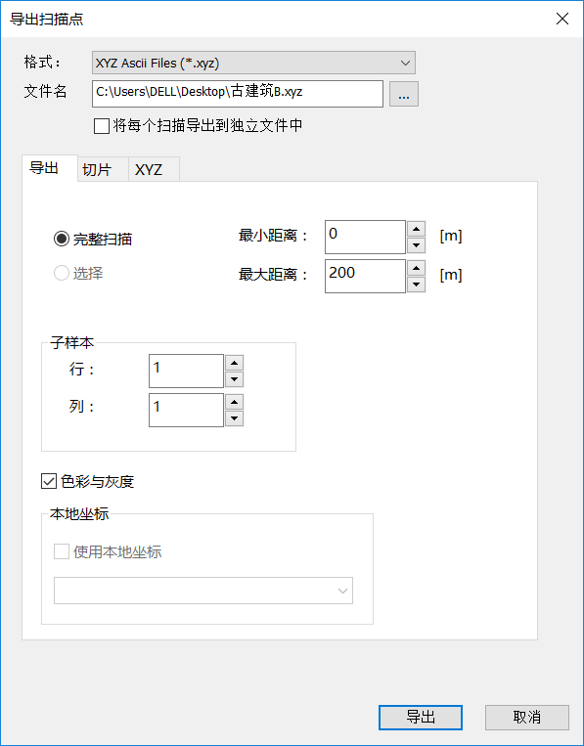Decrease the minimum distance (最小距离) spinner value
Screen dimensions: 584x746
point(417,245)
